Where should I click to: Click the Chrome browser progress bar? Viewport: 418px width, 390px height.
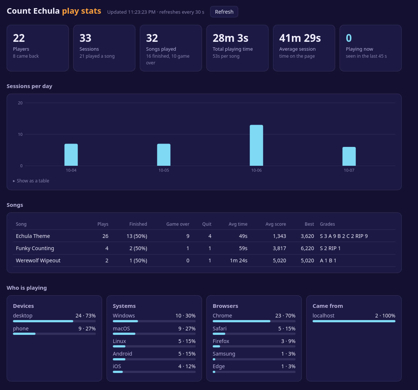coord(254,321)
